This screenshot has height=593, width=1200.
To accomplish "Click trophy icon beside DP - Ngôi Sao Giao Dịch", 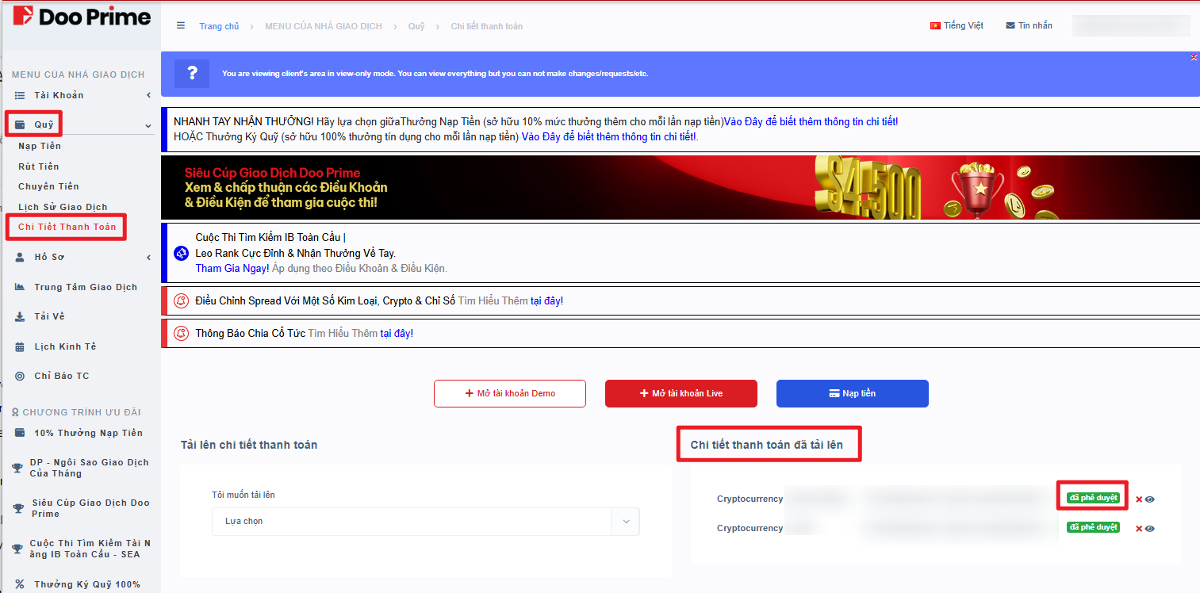I will pyautogui.click(x=17, y=468).
